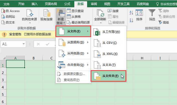177x105 pixels.
Task: Select column C header
Action: click(x=51, y=58)
